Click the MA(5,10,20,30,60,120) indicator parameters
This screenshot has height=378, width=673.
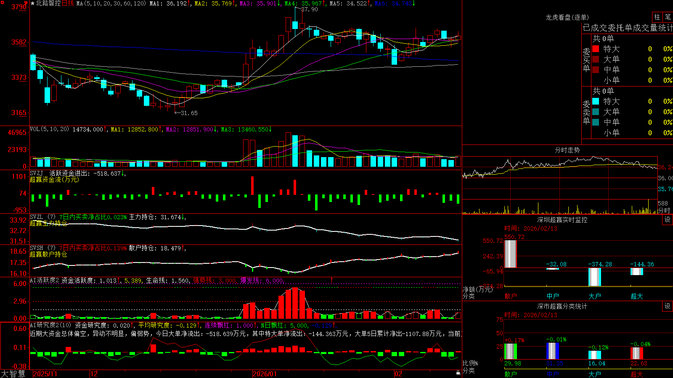point(111,3)
